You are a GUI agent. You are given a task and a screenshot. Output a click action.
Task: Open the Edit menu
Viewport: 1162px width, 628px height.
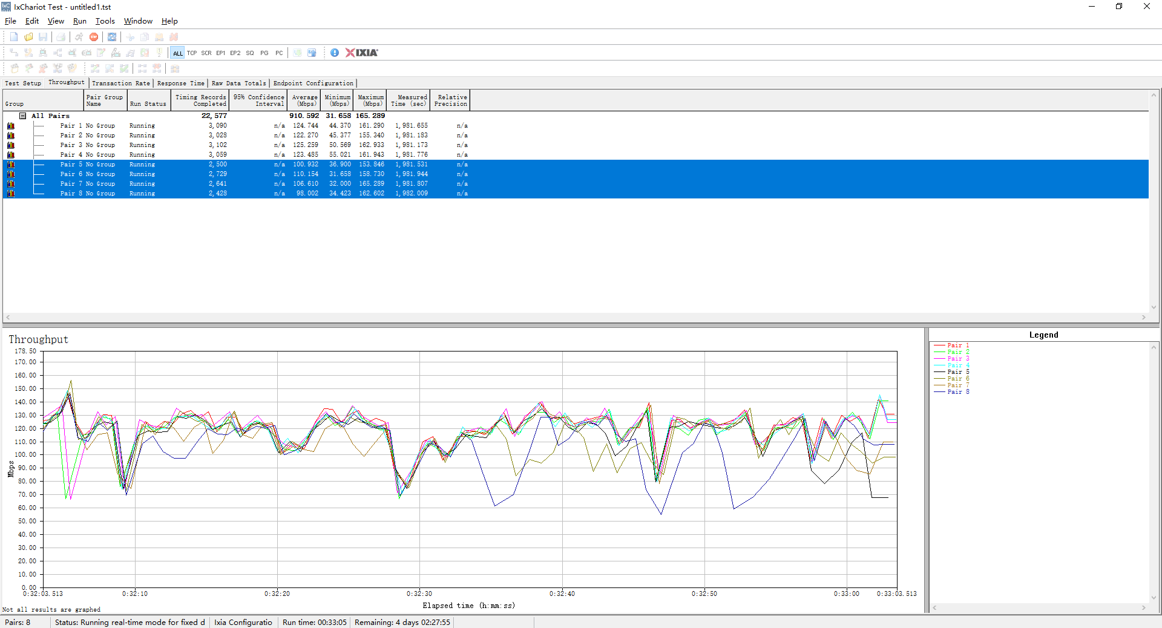click(x=32, y=21)
